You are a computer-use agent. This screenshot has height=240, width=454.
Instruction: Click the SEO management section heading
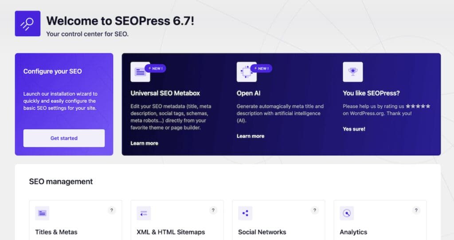[61, 181]
